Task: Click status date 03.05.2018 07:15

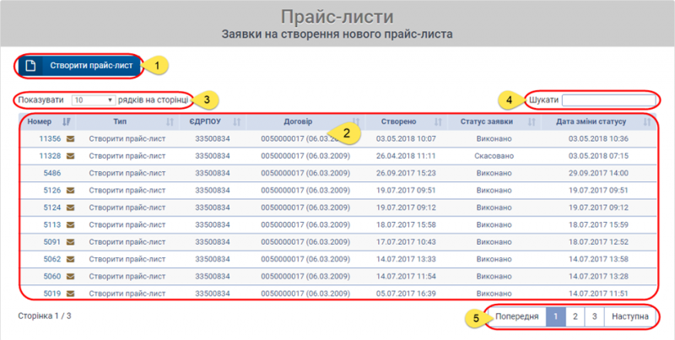Action: pyautogui.click(x=598, y=156)
